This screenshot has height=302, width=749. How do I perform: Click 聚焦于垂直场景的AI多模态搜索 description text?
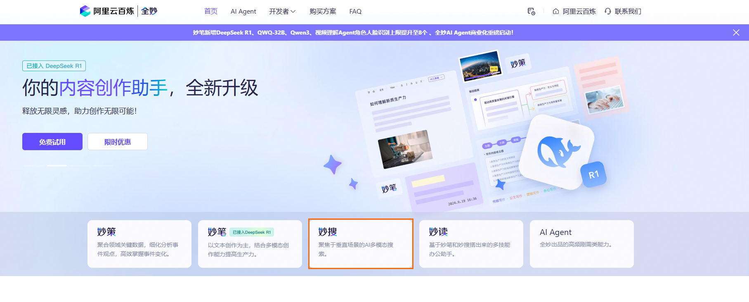(356, 249)
